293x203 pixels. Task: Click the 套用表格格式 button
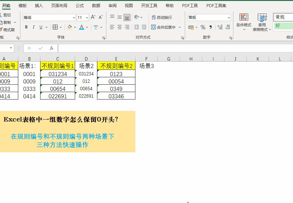pyautogui.click(x=262, y=22)
